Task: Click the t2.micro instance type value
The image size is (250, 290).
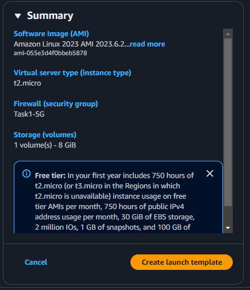Action: [28, 83]
